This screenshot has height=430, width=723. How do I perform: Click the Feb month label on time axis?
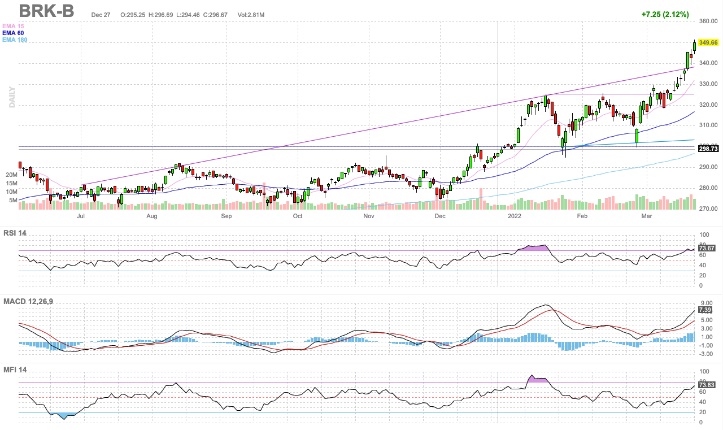coord(582,216)
